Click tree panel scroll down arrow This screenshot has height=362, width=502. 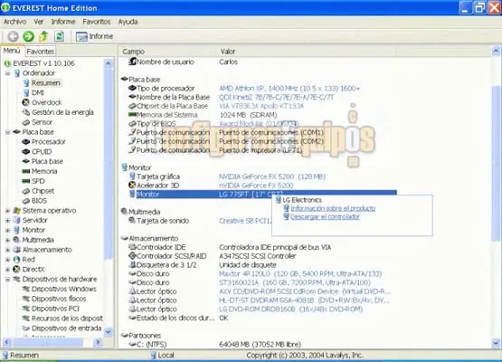(109, 332)
